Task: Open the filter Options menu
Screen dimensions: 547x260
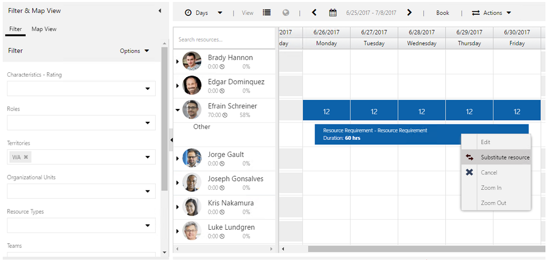Action: click(x=134, y=51)
